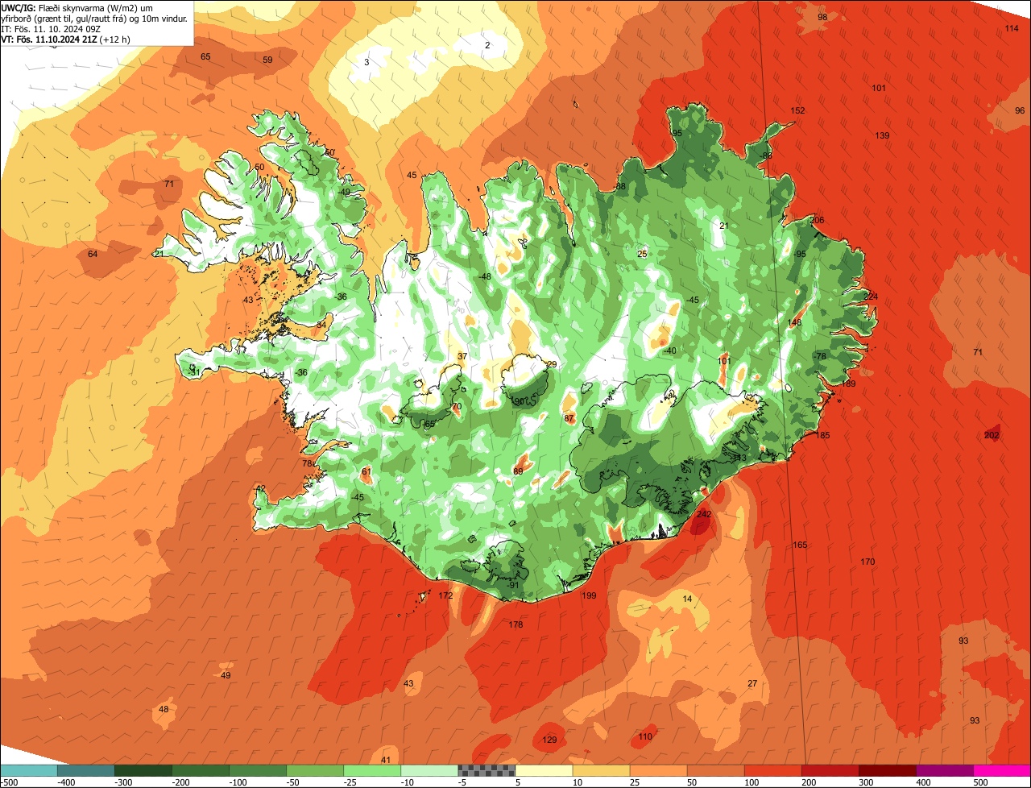
Task: Click legend swatch between -100 and -50
Action: click(x=258, y=770)
